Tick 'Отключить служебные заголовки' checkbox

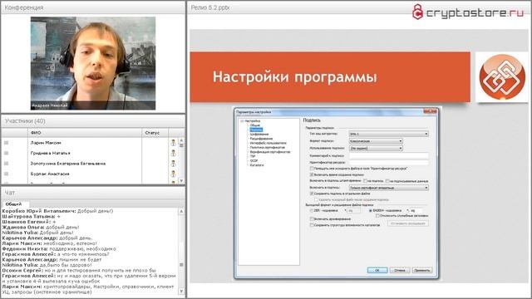click(377, 216)
